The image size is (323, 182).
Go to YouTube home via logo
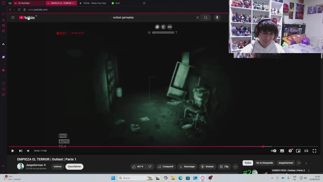pos(27,17)
